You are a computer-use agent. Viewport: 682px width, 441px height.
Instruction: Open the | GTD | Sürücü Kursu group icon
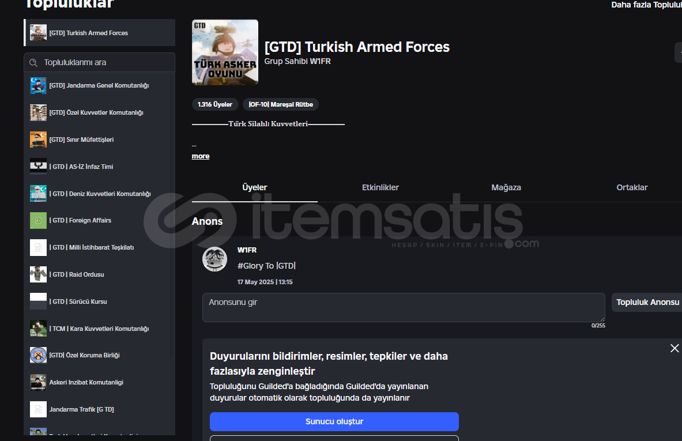(x=38, y=301)
